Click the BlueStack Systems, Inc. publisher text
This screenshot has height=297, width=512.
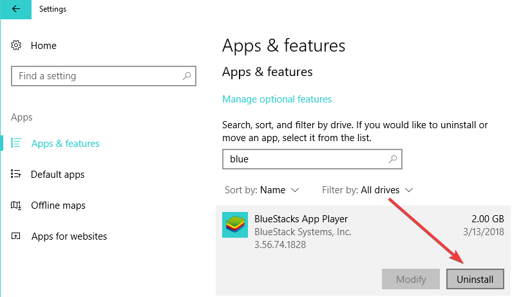[x=303, y=232]
